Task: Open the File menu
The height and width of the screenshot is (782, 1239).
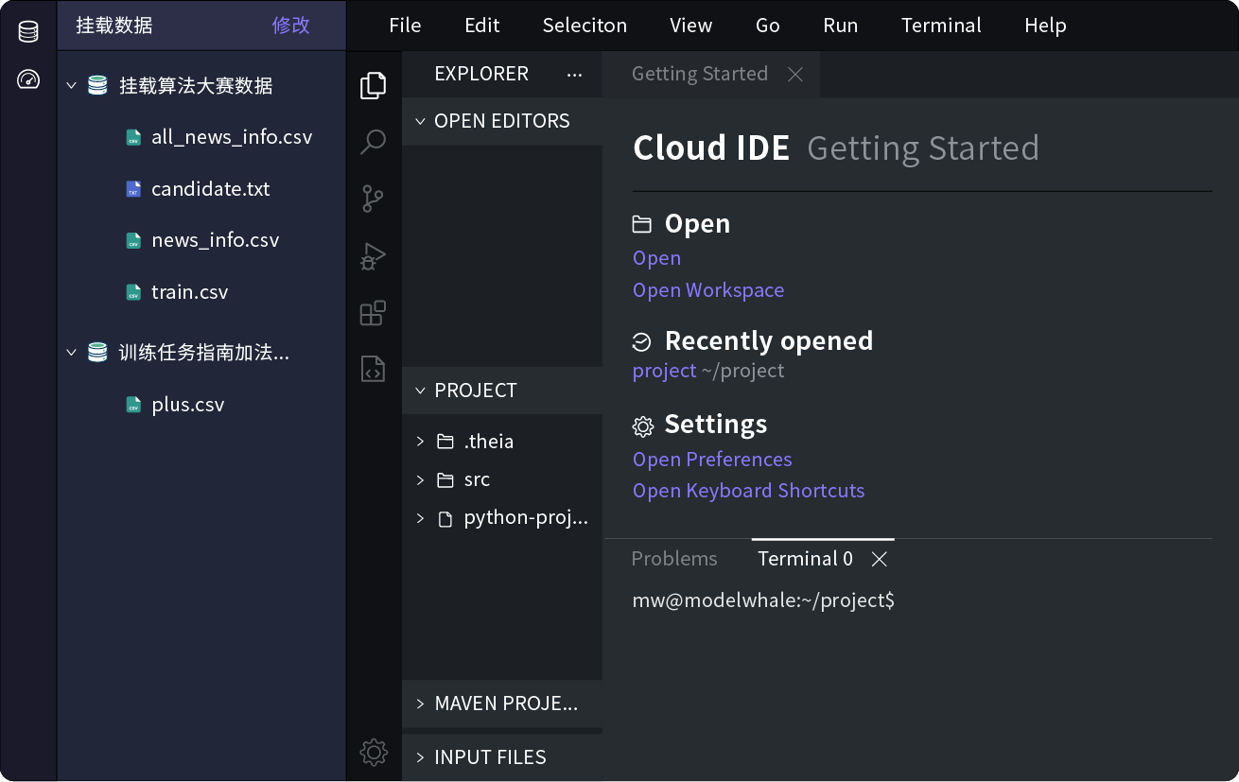Action: pyautogui.click(x=405, y=26)
